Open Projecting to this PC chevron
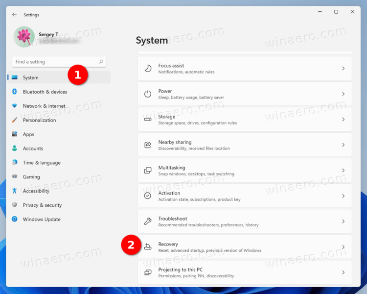Viewport: 367px width, 294px height. [x=344, y=272]
